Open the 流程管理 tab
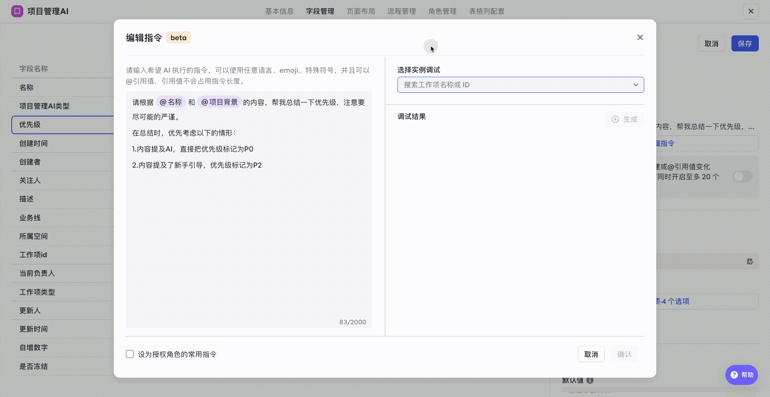 point(401,11)
